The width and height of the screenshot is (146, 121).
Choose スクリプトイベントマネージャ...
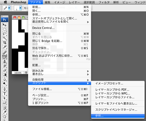pos(118,110)
